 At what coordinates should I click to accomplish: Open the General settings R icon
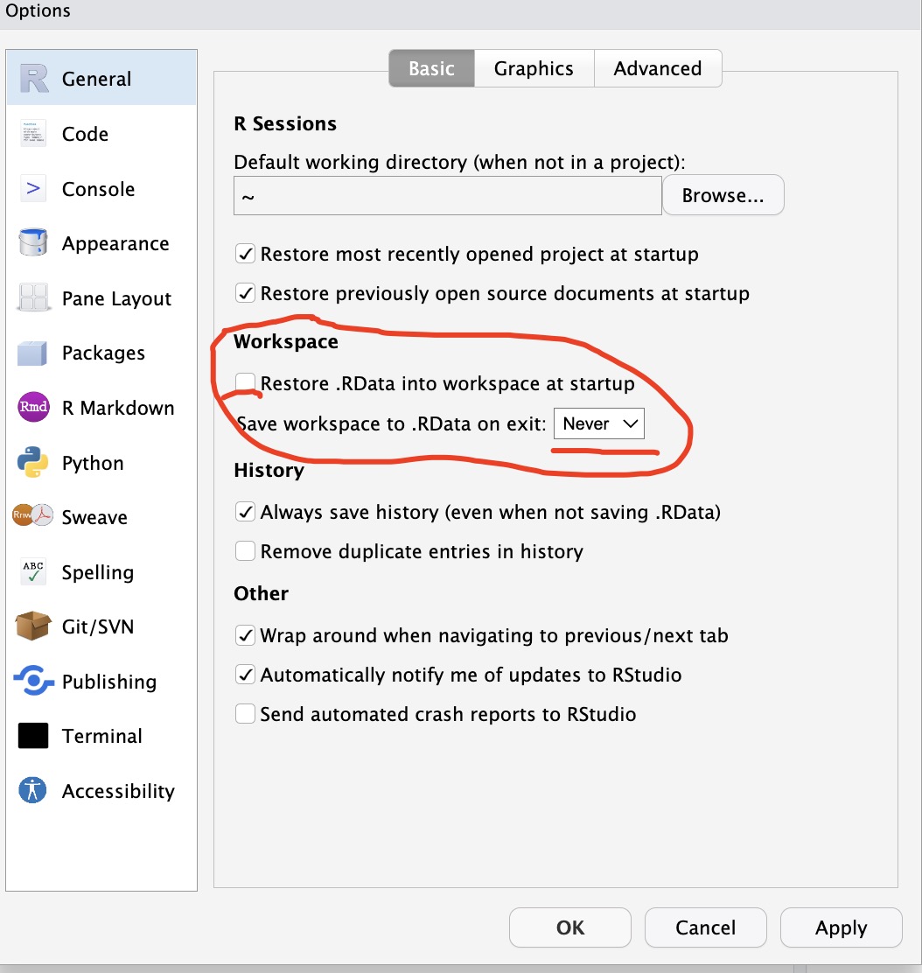33,79
